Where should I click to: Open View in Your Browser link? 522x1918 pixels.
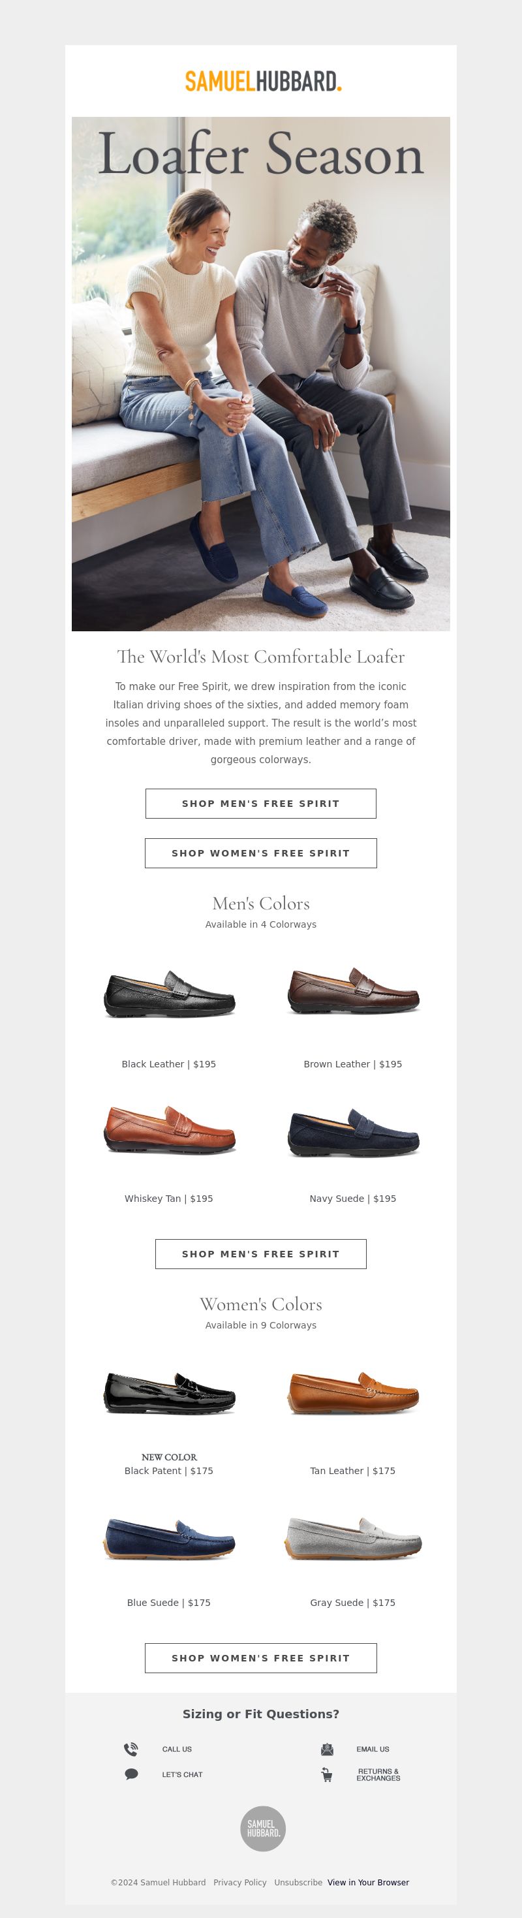click(368, 1882)
